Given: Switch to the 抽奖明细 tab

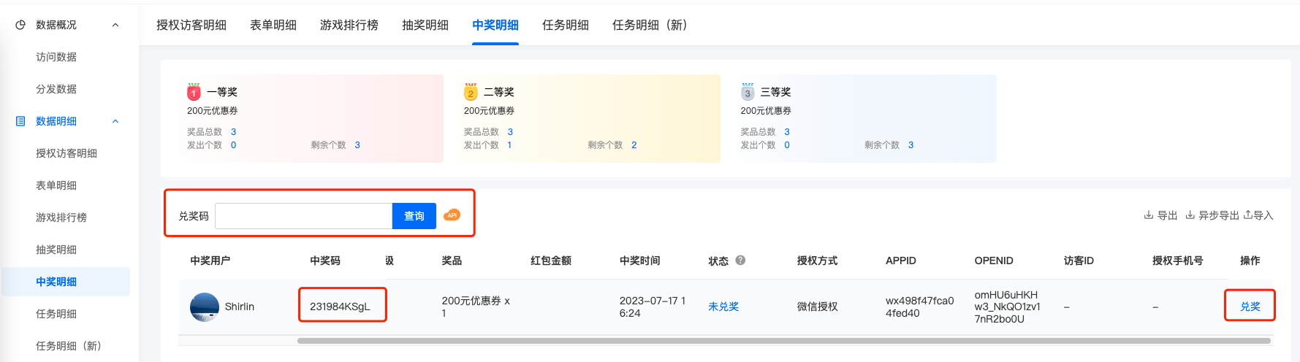Looking at the screenshot, I should tap(425, 25).
